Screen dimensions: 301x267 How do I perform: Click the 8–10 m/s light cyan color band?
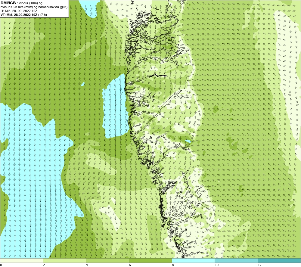[x=194, y=260]
